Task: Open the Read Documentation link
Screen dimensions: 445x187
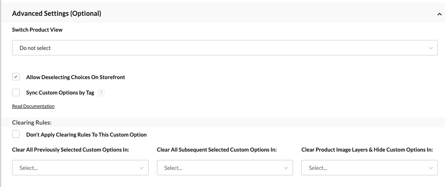Action: [33, 106]
